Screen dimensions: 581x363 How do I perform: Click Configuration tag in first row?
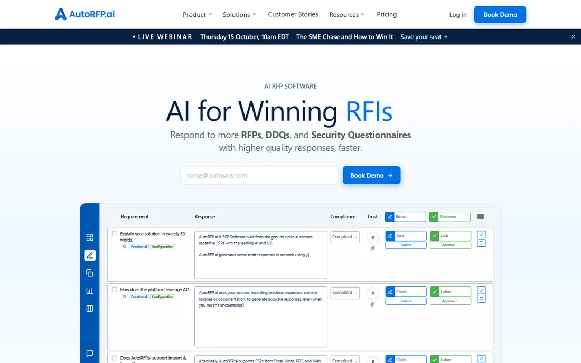point(162,246)
